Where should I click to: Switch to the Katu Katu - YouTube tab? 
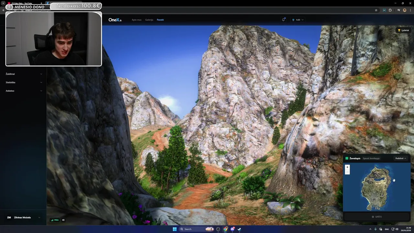point(25,3)
